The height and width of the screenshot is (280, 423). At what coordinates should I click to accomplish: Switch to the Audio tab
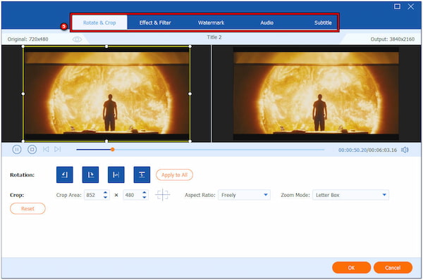pyautogui.click(x=266, y=23)
